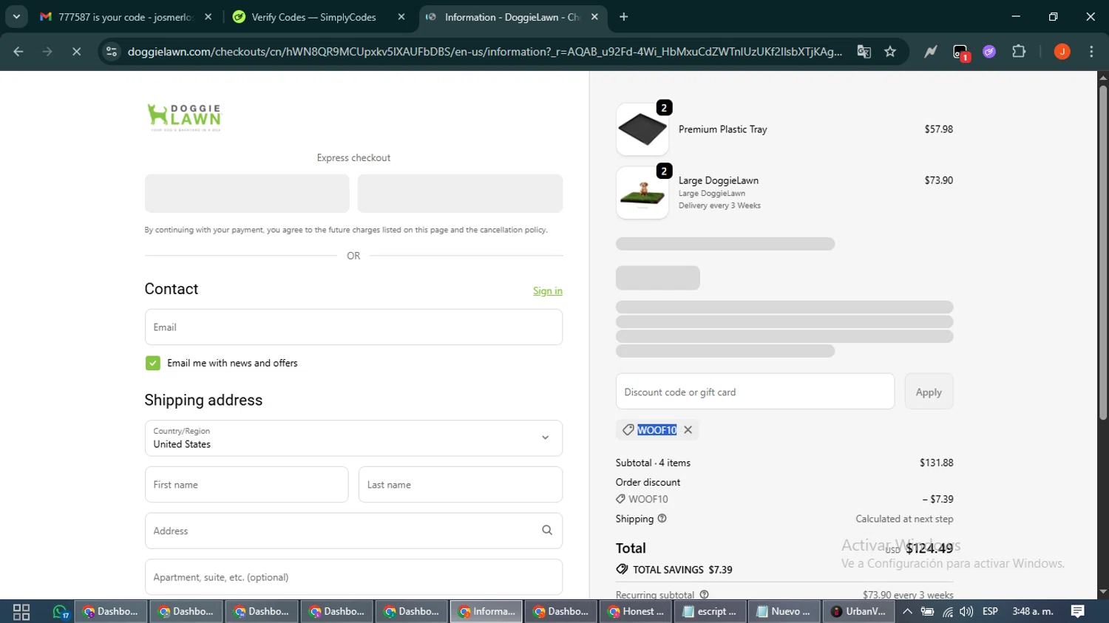Open the extension with red badge

coord(960,52)
